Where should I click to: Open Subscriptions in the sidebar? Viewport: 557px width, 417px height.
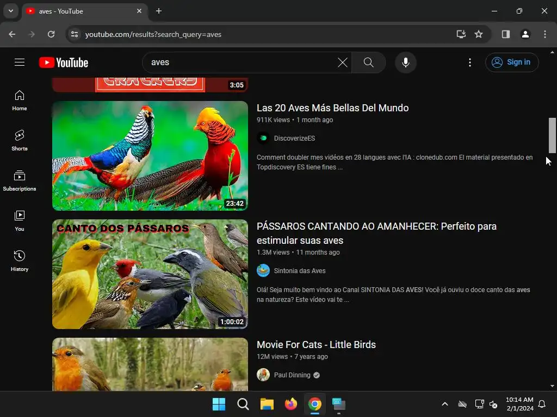click(20, 181)
